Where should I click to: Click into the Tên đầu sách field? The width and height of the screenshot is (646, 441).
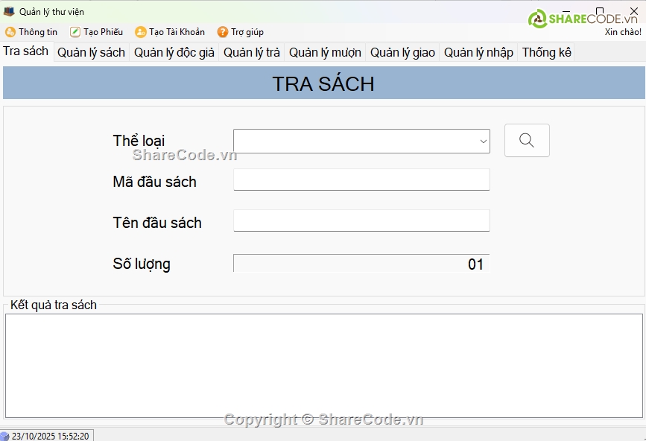click(361, 220)
